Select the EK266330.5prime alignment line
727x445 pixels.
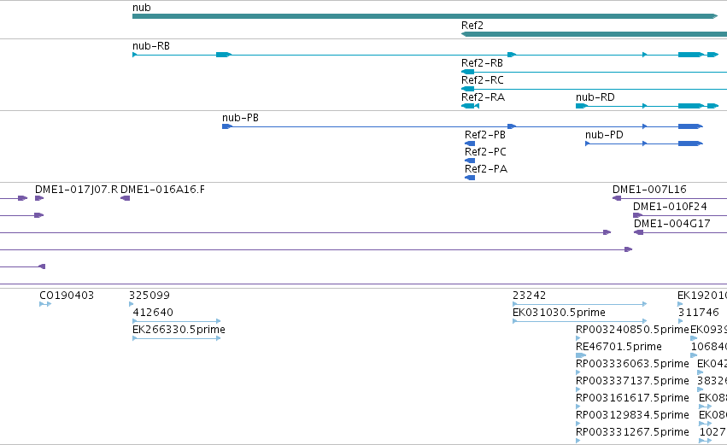point(177,338)
